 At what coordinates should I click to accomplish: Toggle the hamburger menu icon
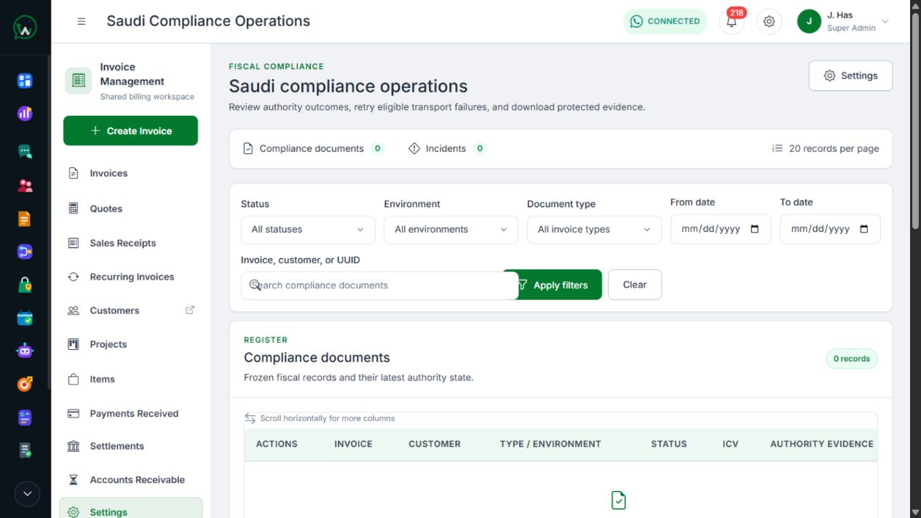(x=82, y=21)
